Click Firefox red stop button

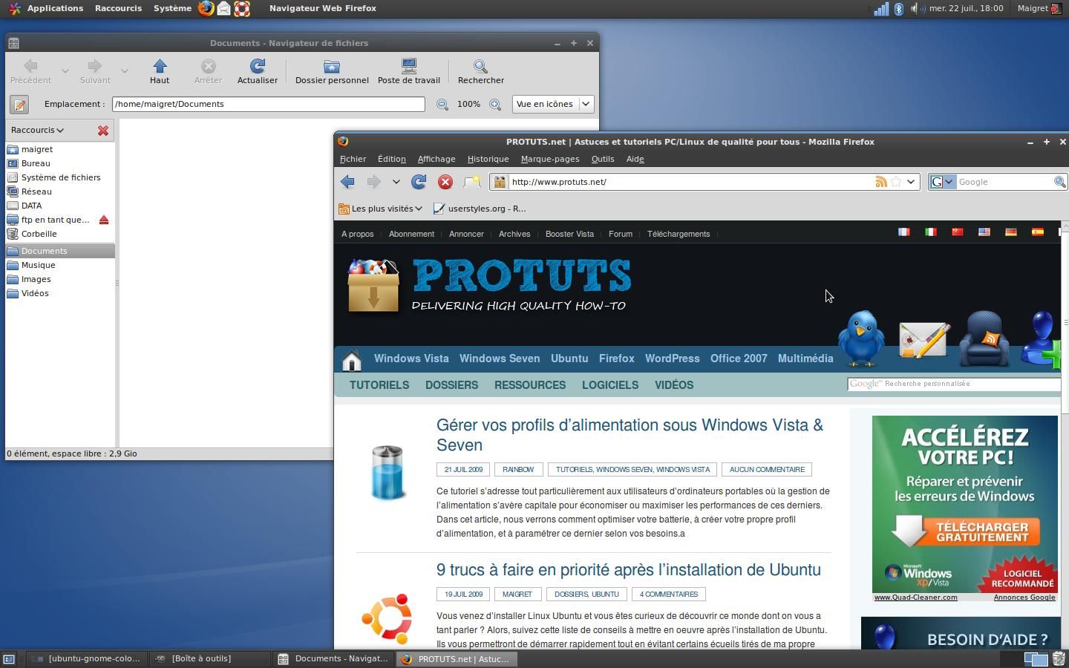click(445, 182)
